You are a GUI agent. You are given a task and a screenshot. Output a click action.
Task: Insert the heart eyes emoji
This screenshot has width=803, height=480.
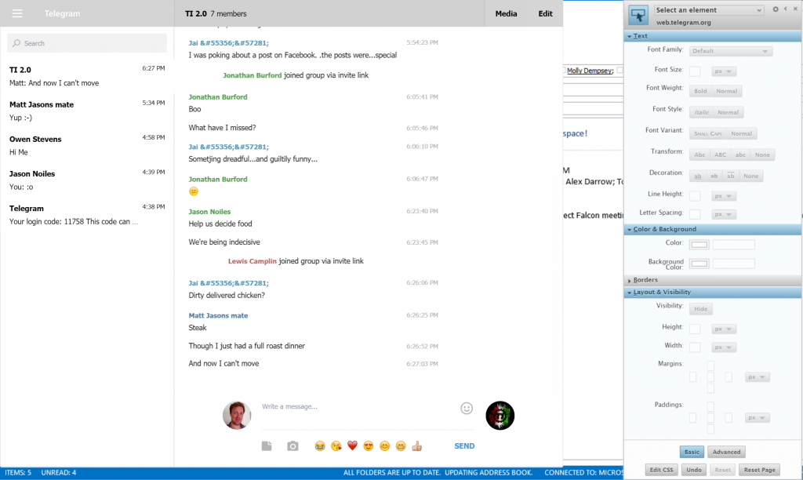click(369, 445)
